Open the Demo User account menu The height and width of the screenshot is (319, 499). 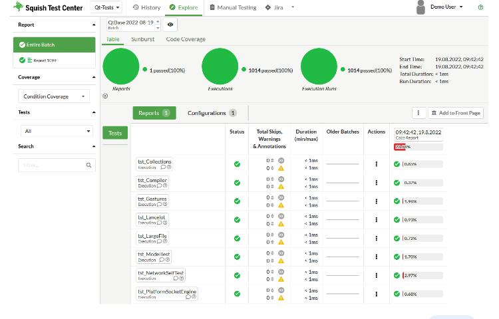tap(446, 7)
